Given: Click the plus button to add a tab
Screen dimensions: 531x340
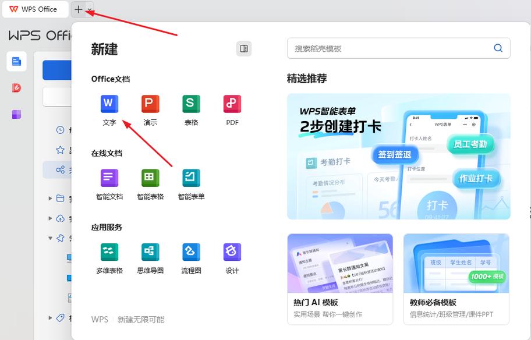Looking at the screenshot, I should click(79, 9).
